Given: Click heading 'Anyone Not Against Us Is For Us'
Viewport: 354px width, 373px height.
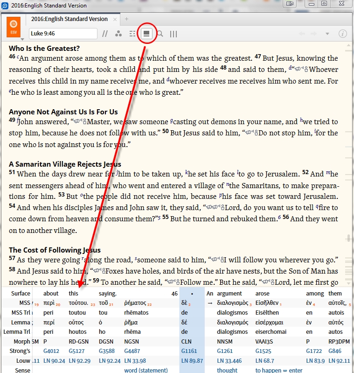Looking at the screenshot, I should pos(63,112).
